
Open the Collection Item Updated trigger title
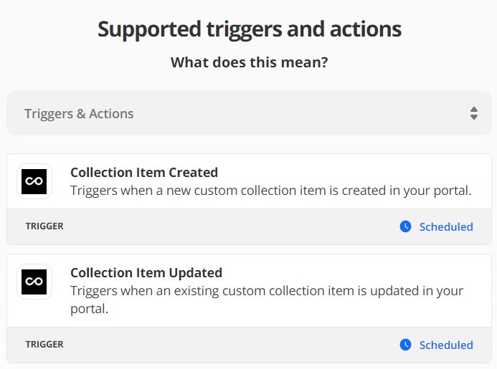pos(146,273)
